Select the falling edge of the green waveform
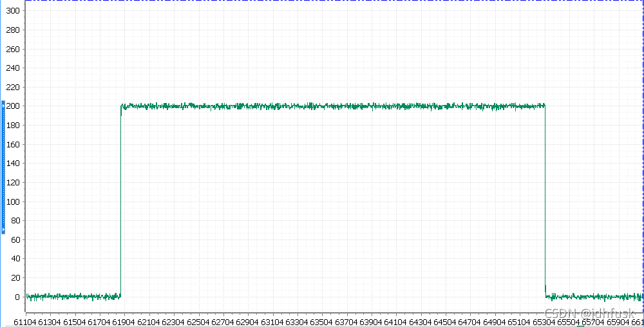The image size is (644, 327). (545, 201)
